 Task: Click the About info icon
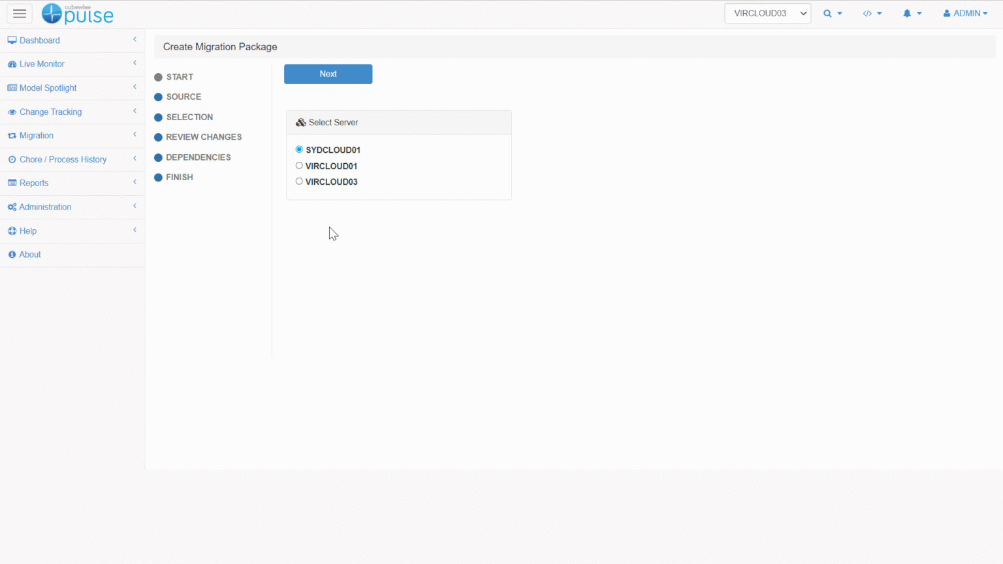click(x=12, y=255)
